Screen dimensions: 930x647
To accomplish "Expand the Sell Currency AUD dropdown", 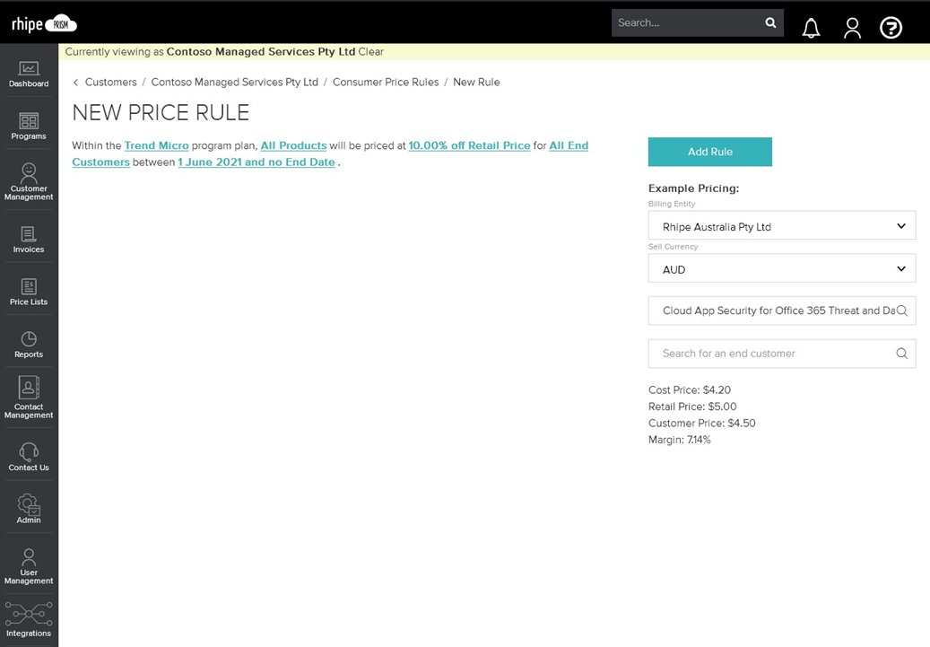I will pyautogui.click(x=782, y=268).
